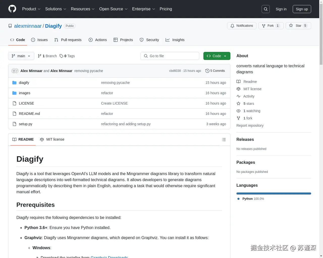This screenshot has width=323, height=258.
Task: Open the README outline icon
Action: (x=224, y=139)
